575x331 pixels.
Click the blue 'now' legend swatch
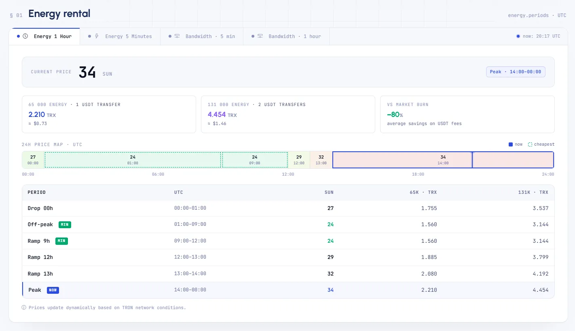coord(511,144)
